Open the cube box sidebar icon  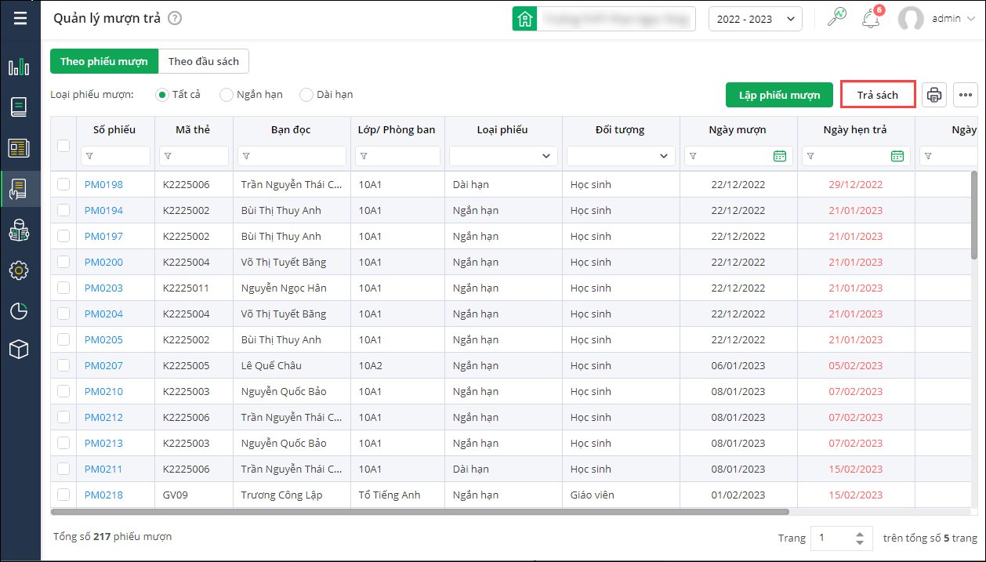tap(20, 350)
